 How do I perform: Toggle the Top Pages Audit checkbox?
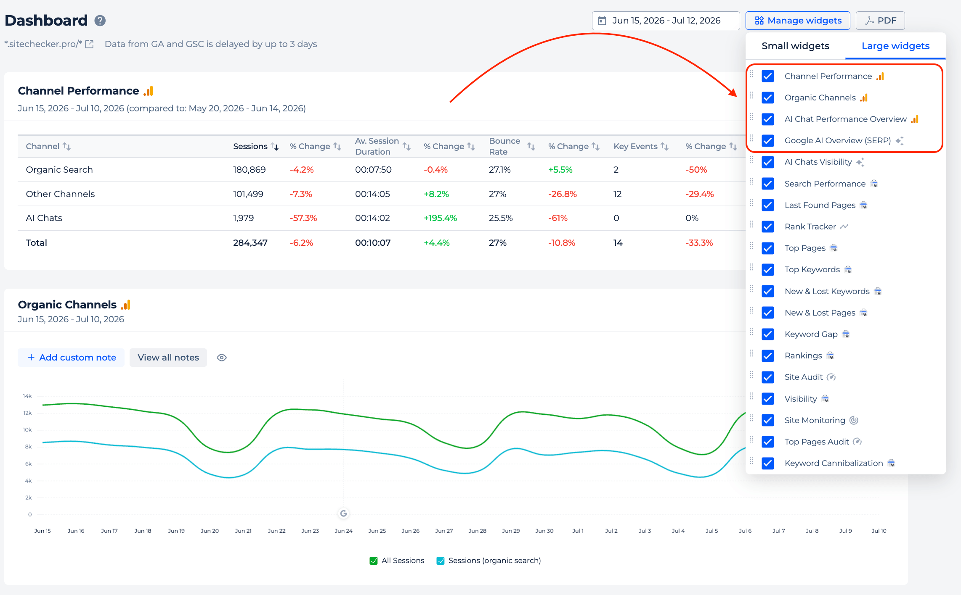[x=768, y=442]
